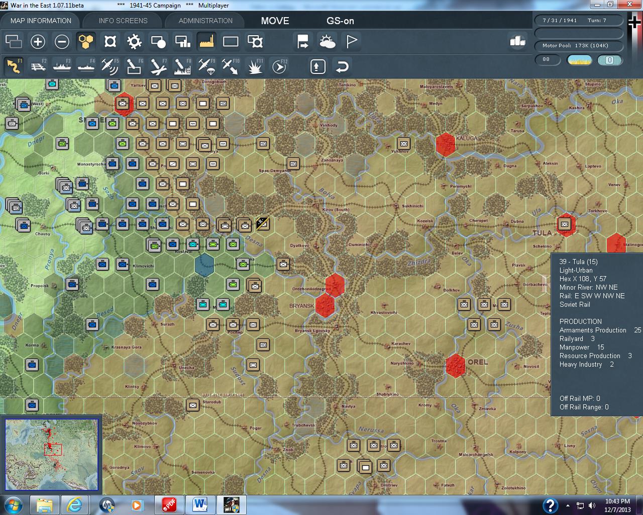Zoom in the map with plus icon
The width and height of the screenshot is (643, 515).
[38, 41]
